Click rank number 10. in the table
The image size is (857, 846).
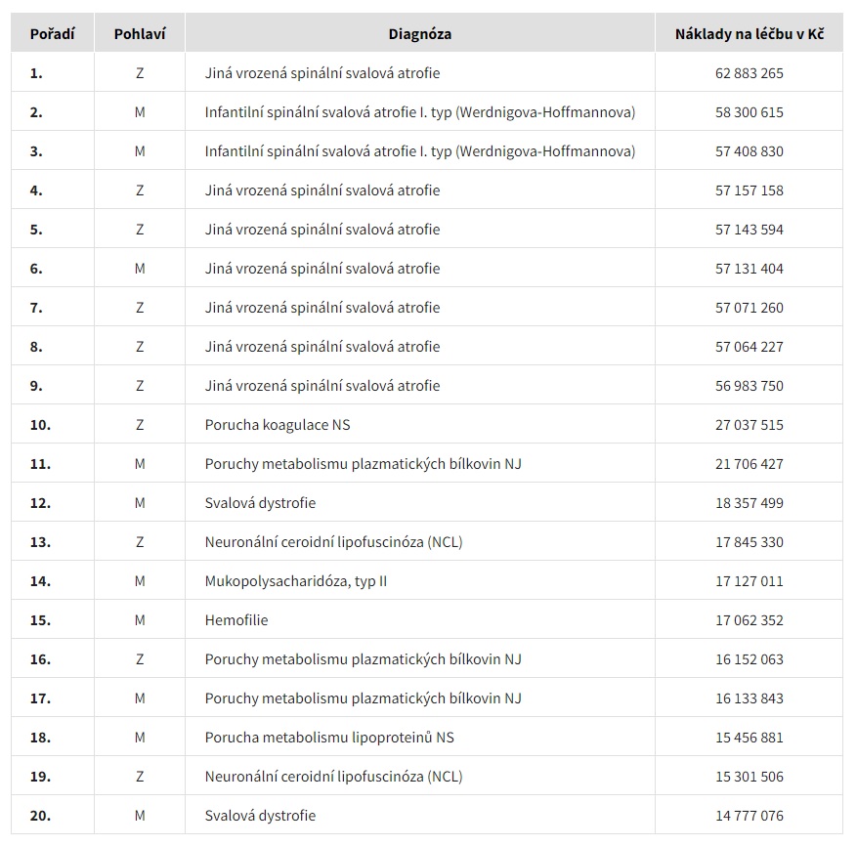click(x=40, y=425)
